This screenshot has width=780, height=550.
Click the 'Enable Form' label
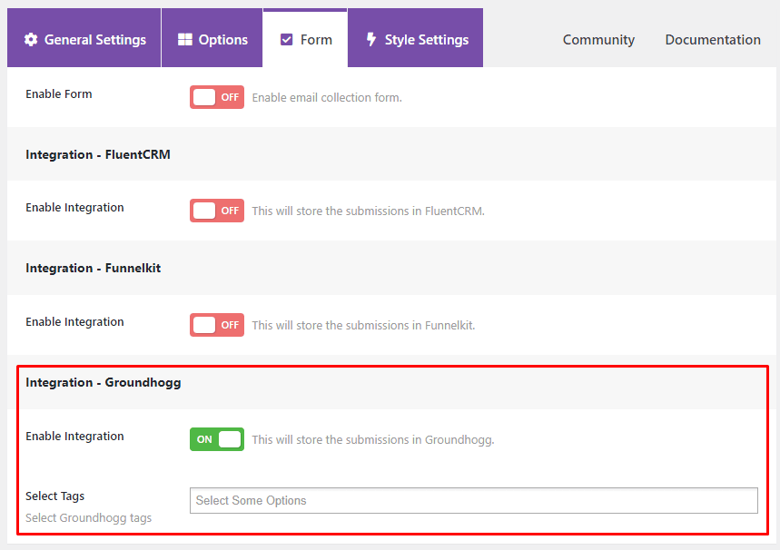(x=59, y=94)
